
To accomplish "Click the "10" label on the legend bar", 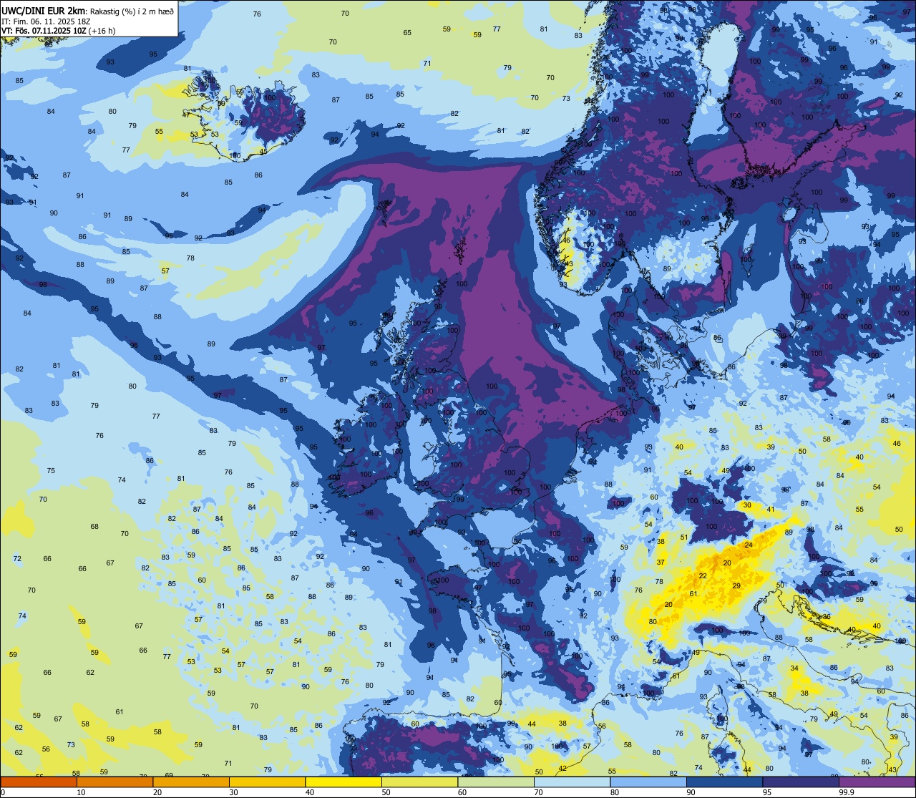I will 81,792.
